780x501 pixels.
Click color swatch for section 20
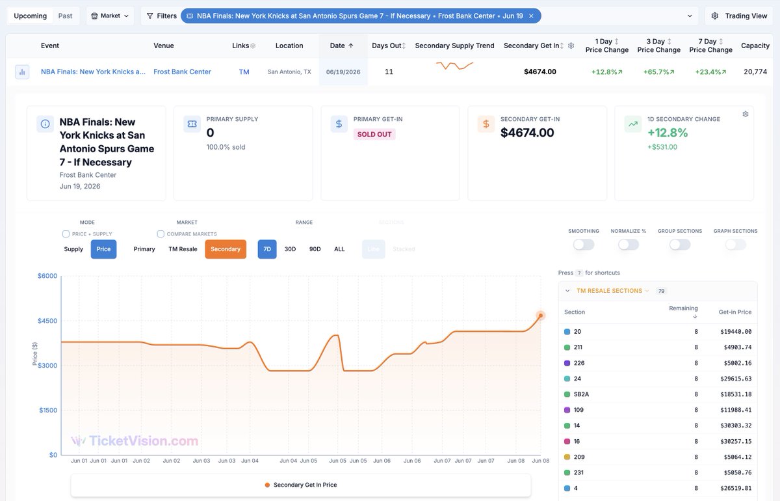[x=567, y=332]
